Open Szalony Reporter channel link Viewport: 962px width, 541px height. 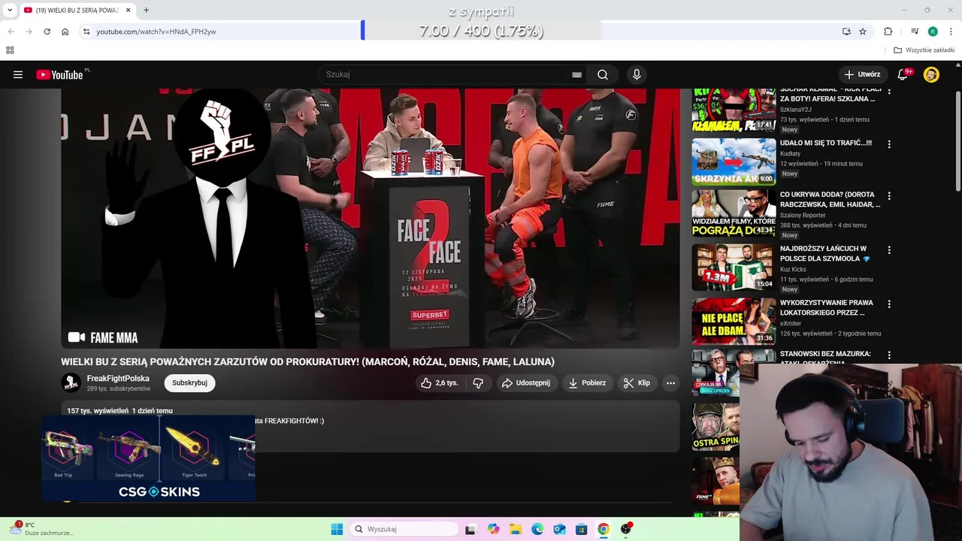point(803,215)
